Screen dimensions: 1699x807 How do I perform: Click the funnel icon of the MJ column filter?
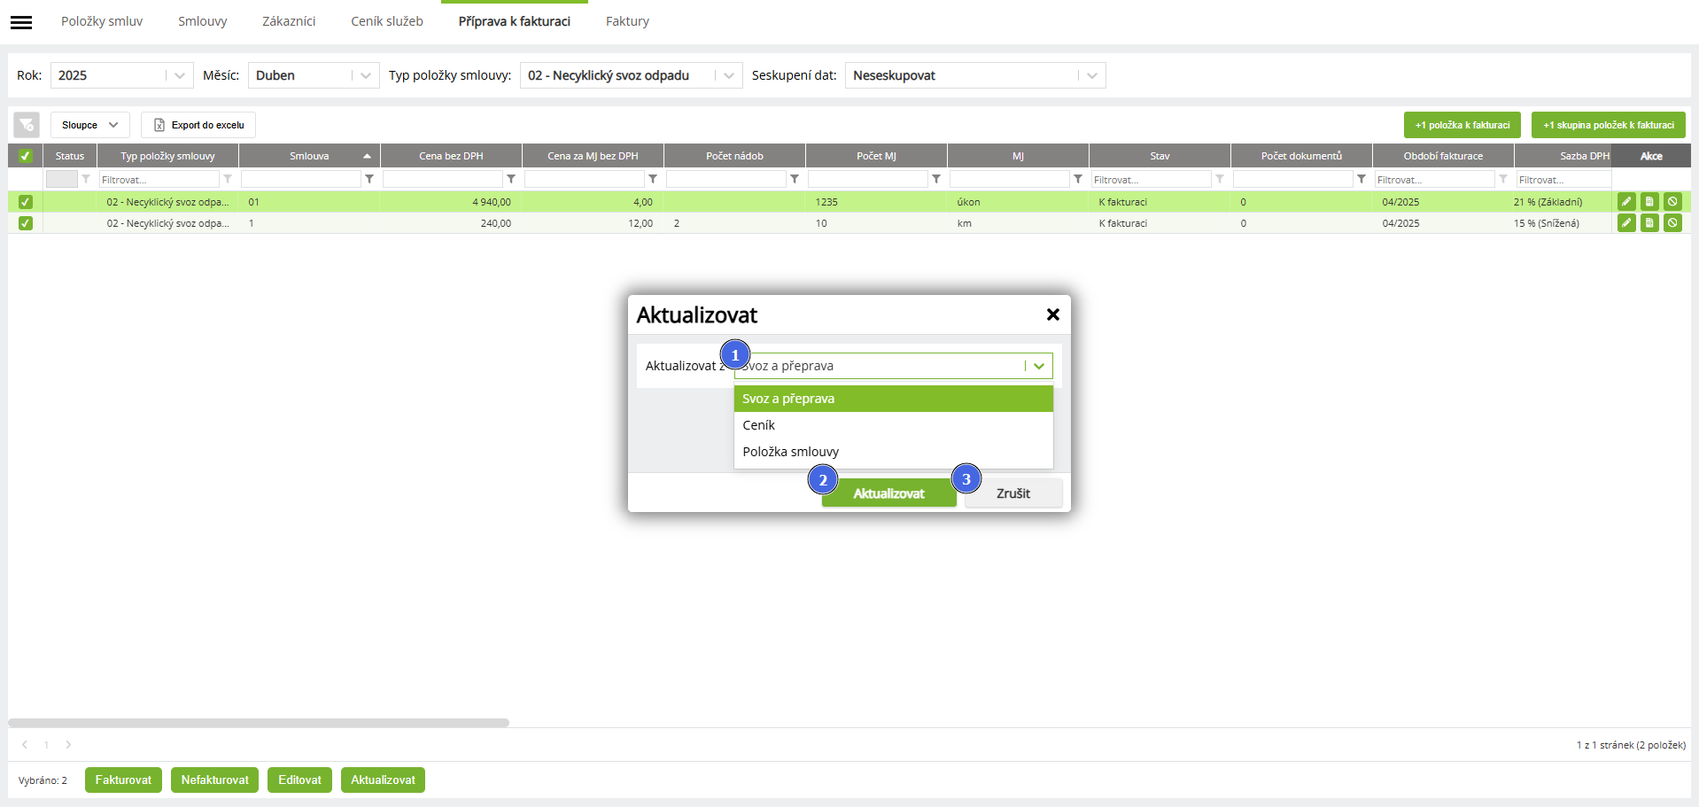[1078, 179]
